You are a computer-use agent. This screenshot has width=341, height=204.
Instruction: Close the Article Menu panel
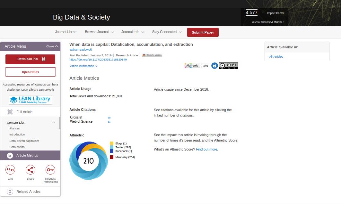point(52,46)
